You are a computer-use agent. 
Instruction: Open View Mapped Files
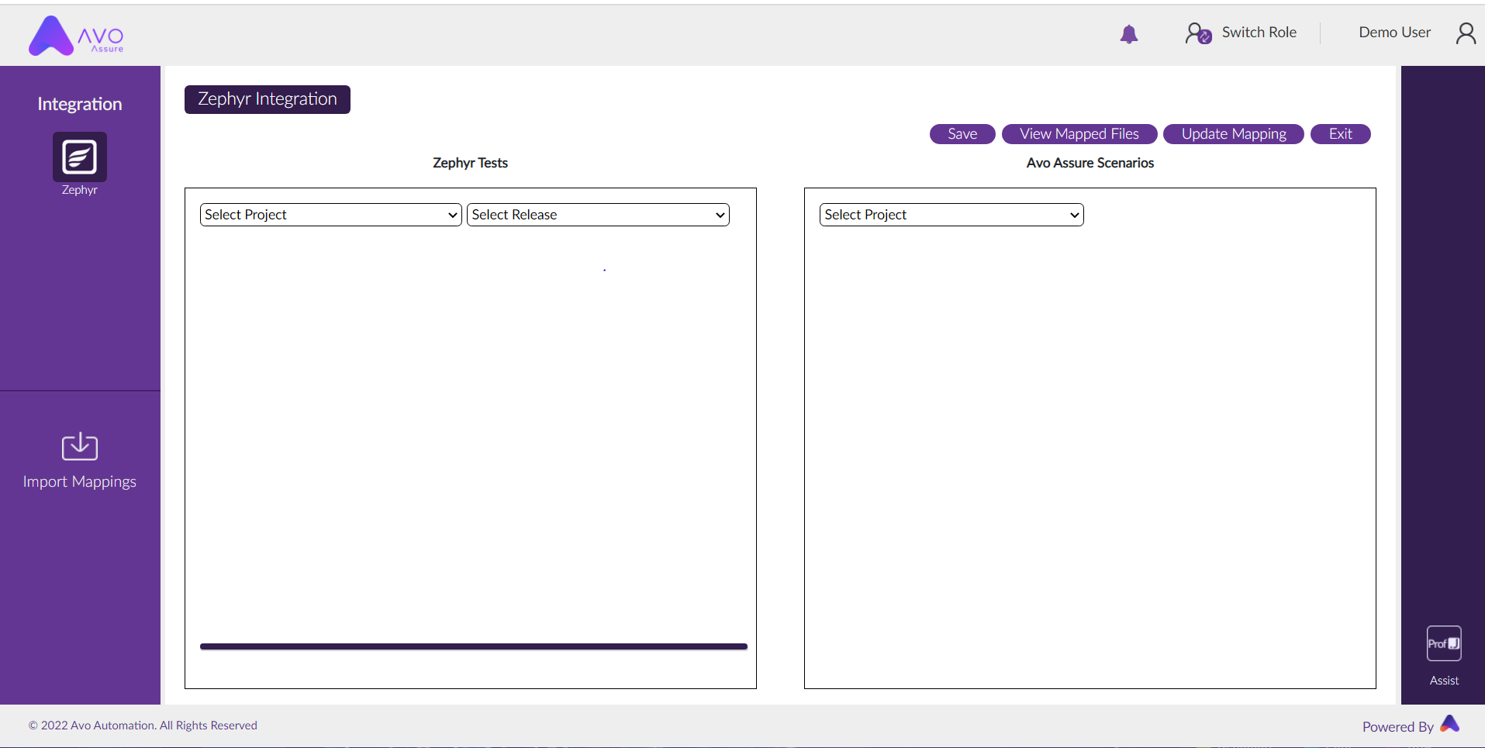[x=1079, y=134]
